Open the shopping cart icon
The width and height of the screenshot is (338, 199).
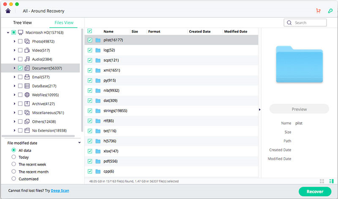tap(318, 11)
